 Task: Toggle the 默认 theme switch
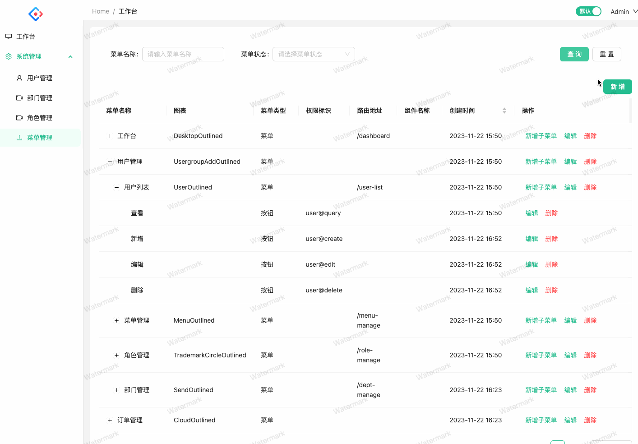pyautogui.click(x=588, y=11)
